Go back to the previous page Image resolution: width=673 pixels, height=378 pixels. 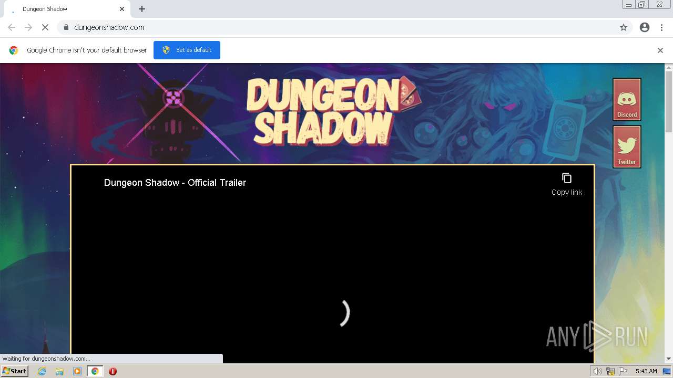(x=12, y=27)
